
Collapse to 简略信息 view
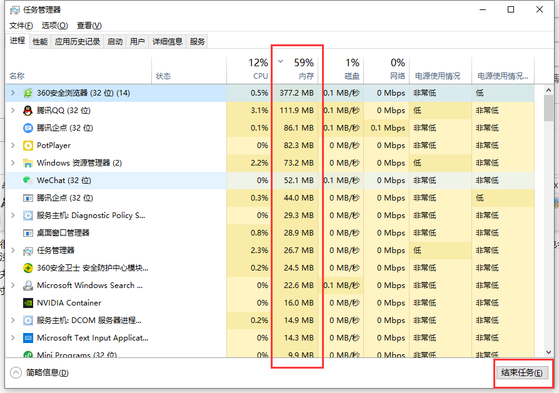(x=40, y=373)
